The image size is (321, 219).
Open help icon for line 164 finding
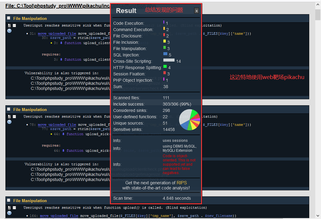point(9,213)
